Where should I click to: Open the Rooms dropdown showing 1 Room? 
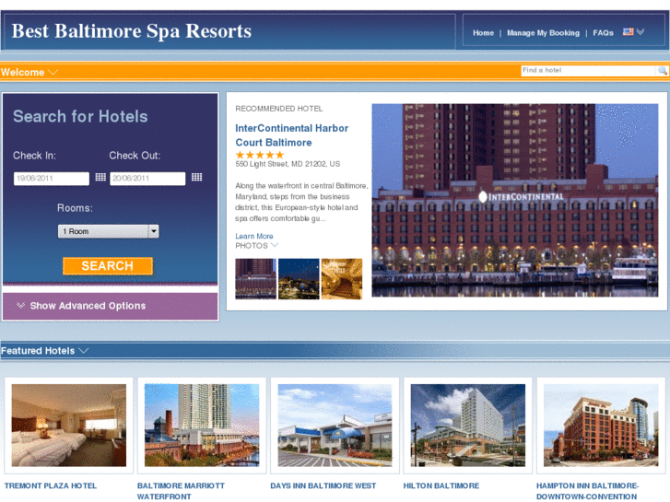(109, 231)
